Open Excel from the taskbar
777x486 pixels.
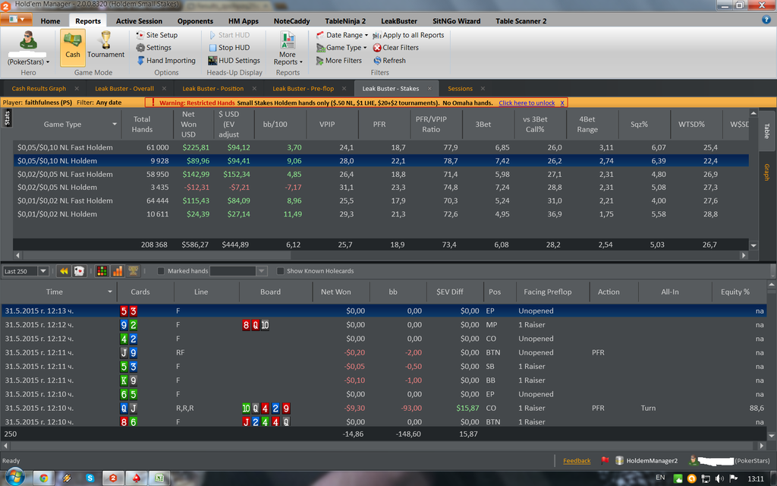(159, 478)
